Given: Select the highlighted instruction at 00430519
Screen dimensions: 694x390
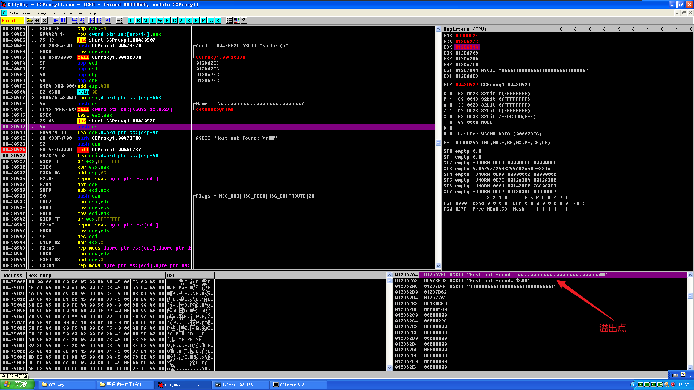Looking at the screenshot, I should click(x=218, y=127).
